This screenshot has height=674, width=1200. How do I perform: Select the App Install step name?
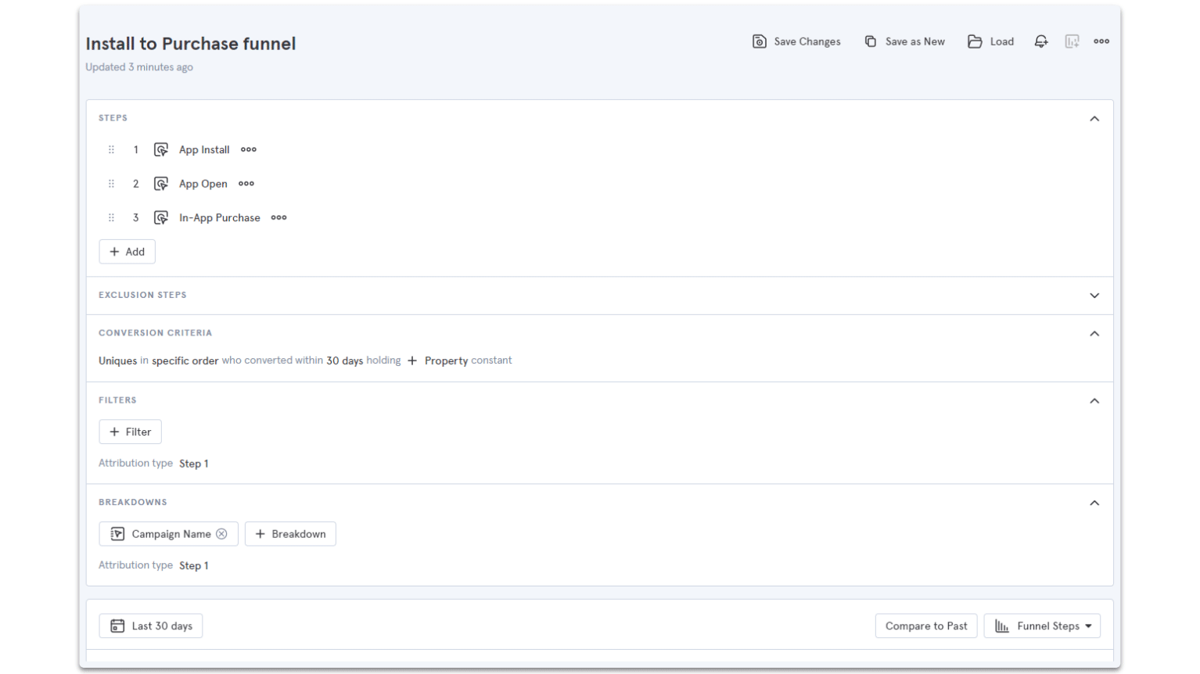click(x=204, y=149)
